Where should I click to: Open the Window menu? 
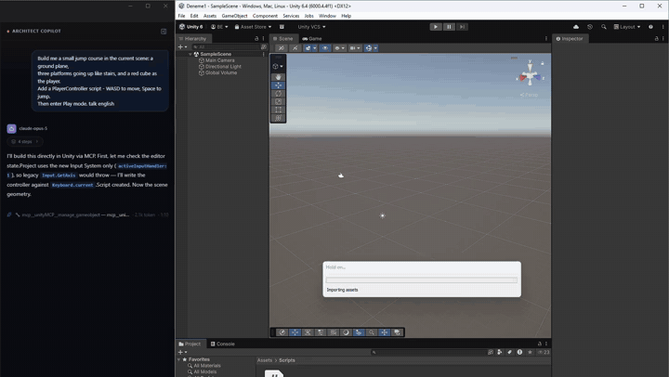(x=327, y=16)
